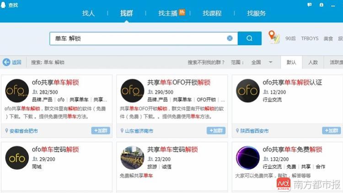Click member count 132/200
343x193 pixels.
point(279,159)
